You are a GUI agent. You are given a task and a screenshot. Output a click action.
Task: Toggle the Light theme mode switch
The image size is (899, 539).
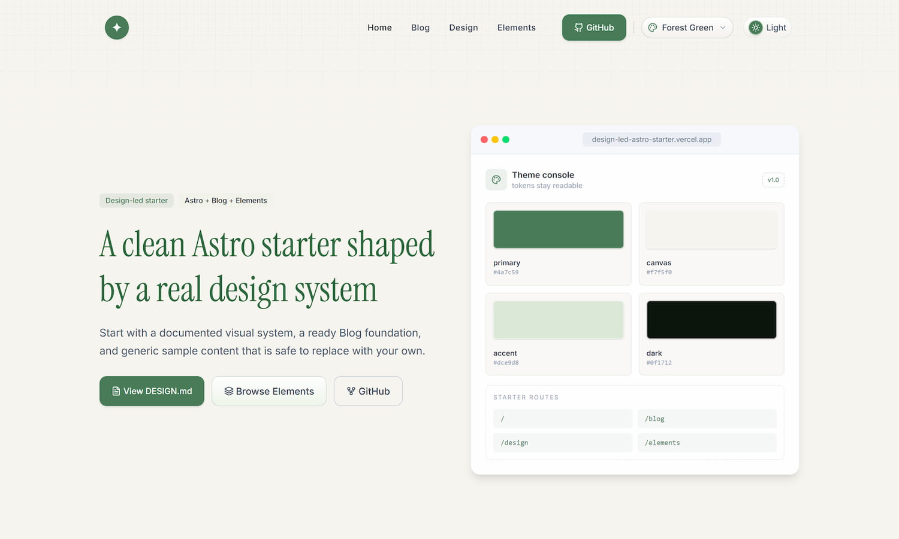click(x=768, y=28)
